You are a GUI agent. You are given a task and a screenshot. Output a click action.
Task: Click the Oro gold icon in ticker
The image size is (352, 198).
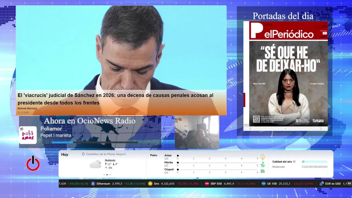coord(150,184)
